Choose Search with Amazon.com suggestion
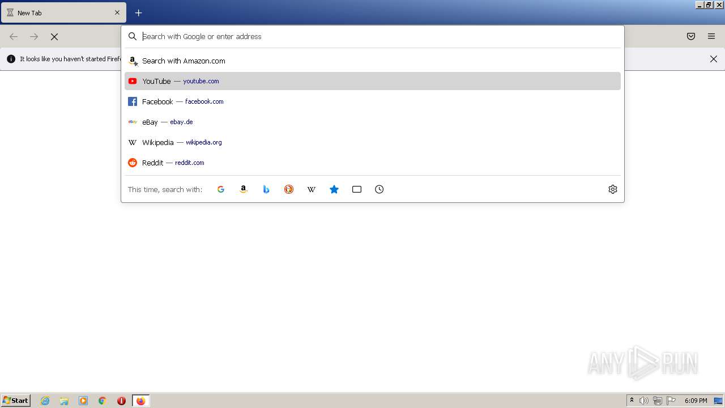Viewport: 725px width, 408px height. click(373, 61)
